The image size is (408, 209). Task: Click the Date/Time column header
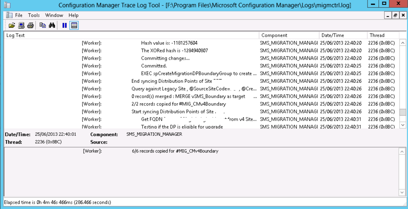(343, 35)
